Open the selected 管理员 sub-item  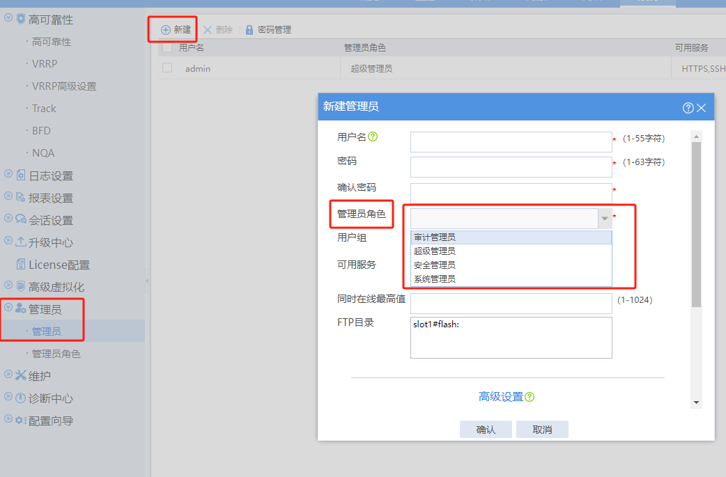(46, 331)
